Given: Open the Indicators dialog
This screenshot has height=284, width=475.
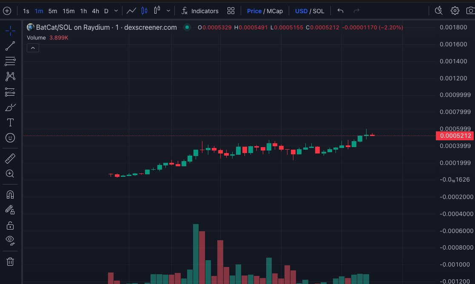Looking at the screenshot, I should pos(200,11).
